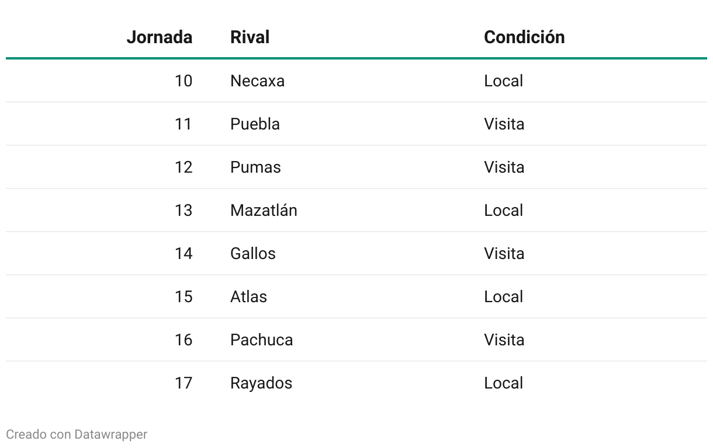The height and width of the screenshot is (448, 713).
Task: Select the Necaxa rival cell
Action: (x=257, y=80)
